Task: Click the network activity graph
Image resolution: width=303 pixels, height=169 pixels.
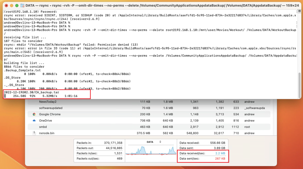Action: tap(151, 150)
